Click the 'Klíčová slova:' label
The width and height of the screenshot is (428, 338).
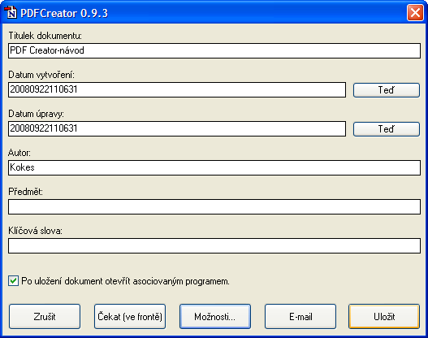35,231
